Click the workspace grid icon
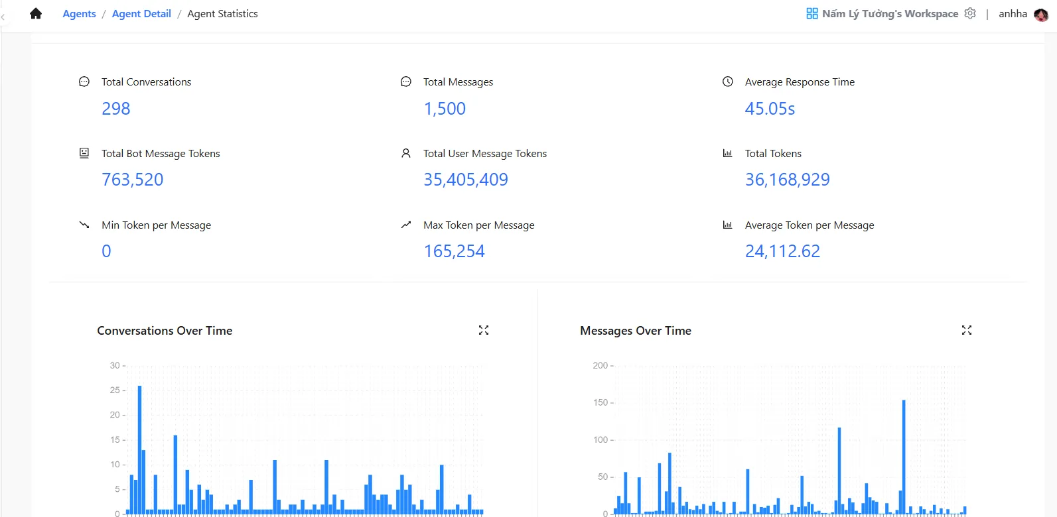This screenshot has height=517, width=1057. click(812, 14)
